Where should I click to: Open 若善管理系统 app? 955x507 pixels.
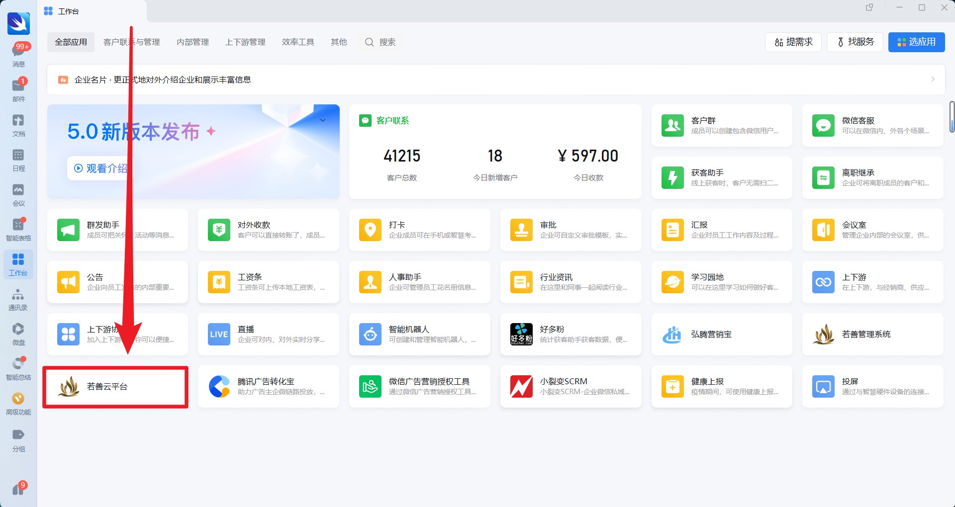tap(872, 334)
